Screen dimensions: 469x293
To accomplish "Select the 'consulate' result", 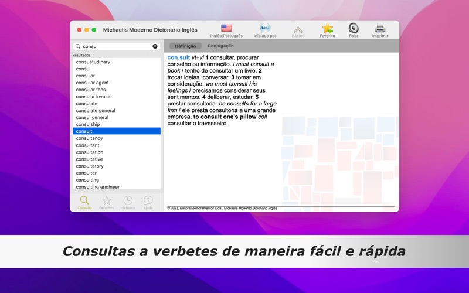I will click(117, 104).
